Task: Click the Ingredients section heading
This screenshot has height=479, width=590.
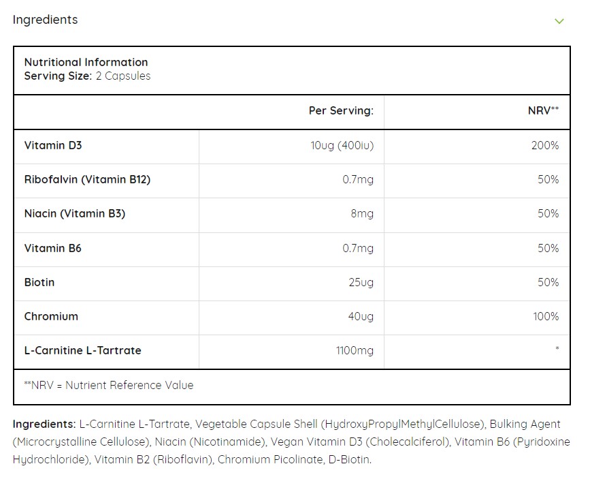Action: (x=45, y=20)
